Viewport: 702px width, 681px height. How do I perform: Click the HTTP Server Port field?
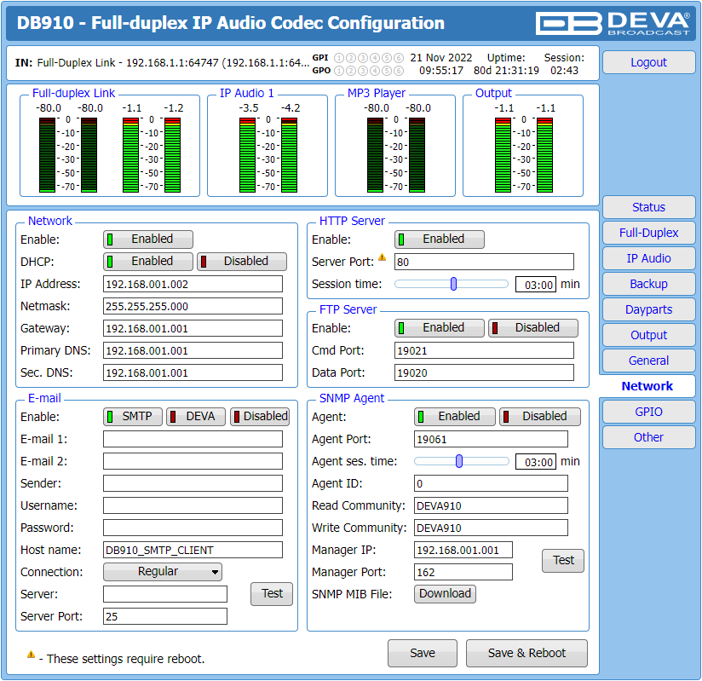pos(484,262)
